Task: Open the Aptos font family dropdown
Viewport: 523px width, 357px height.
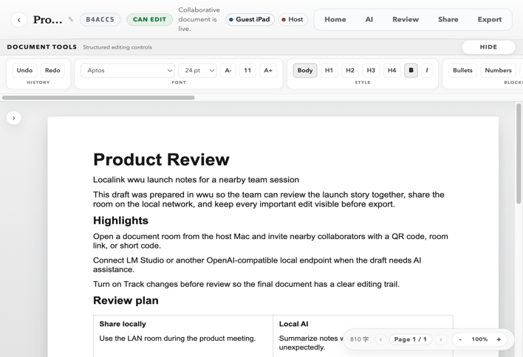Action: tap(128, 70)
